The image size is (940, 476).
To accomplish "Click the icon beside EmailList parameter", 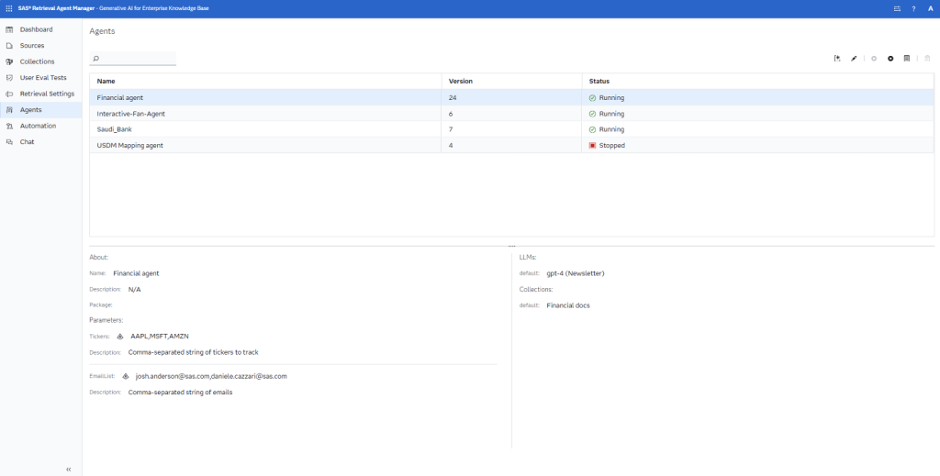I will (x=126, y=376).
